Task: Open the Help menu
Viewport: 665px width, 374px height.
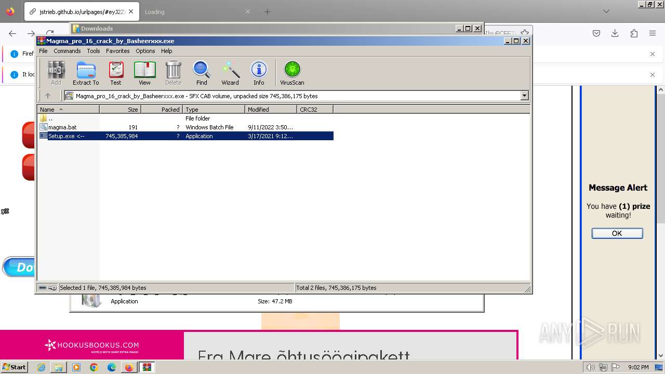Action: (x=167, y=51)
